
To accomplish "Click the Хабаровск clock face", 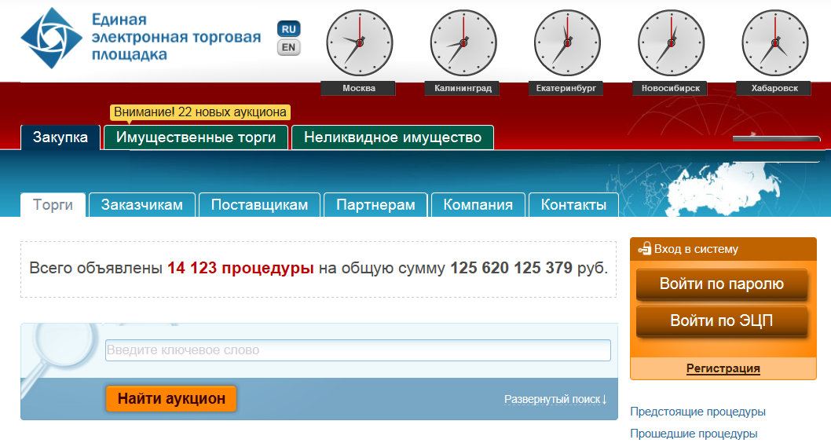I will tap(774, 43).
